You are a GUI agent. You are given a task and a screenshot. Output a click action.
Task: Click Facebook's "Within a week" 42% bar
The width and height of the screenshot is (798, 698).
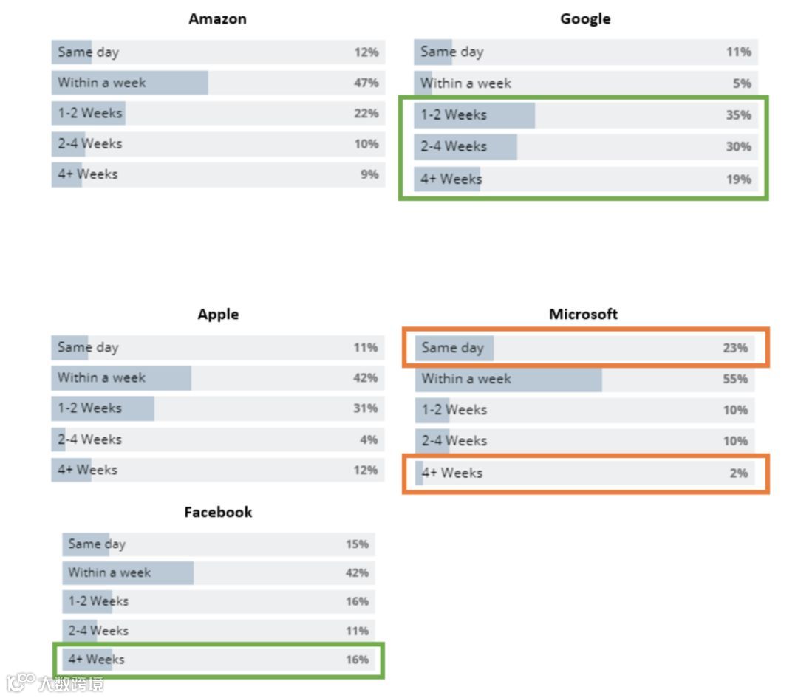[x=128, y=572]
